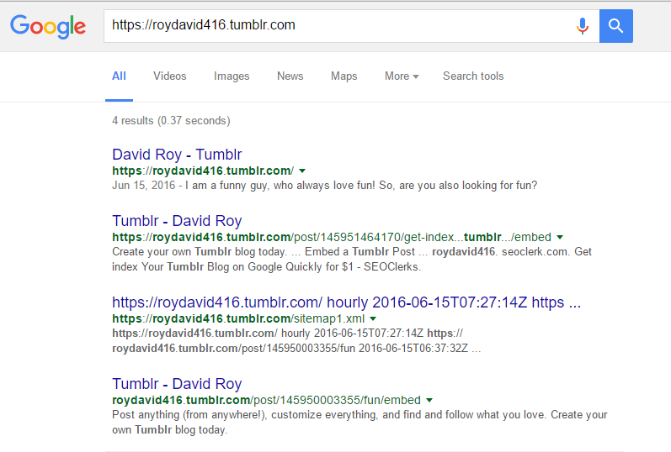Open first 'Tumblr - David Roy' get-index result
671x452 pixels.
coord(177,221)
